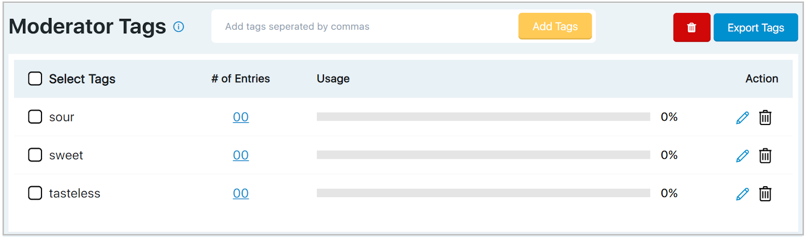Viewport: 806px width, 237px height.
Task: Edit the tasteless tag with pencil icon
Action: [x=742, y=194]
